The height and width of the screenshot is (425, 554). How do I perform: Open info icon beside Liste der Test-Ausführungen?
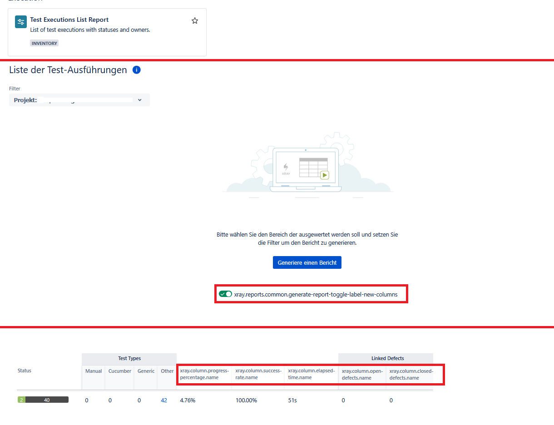(x=137, y=70)
